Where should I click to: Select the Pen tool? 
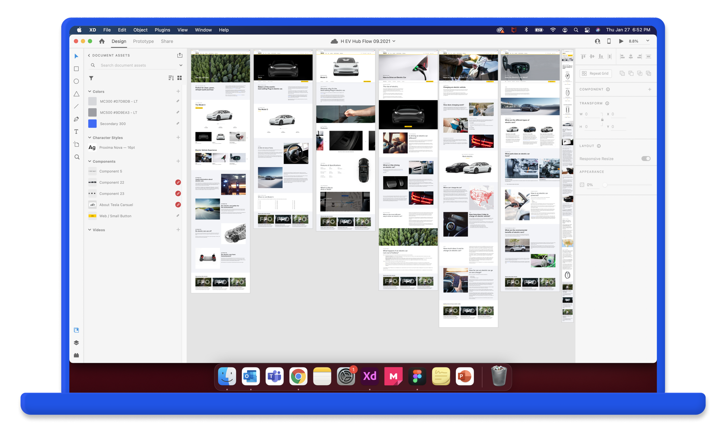(76, 119)
